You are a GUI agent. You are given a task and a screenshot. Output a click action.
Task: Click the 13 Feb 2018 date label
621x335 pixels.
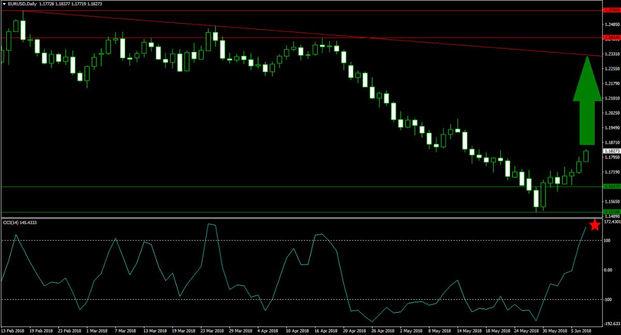pos(12,330)
